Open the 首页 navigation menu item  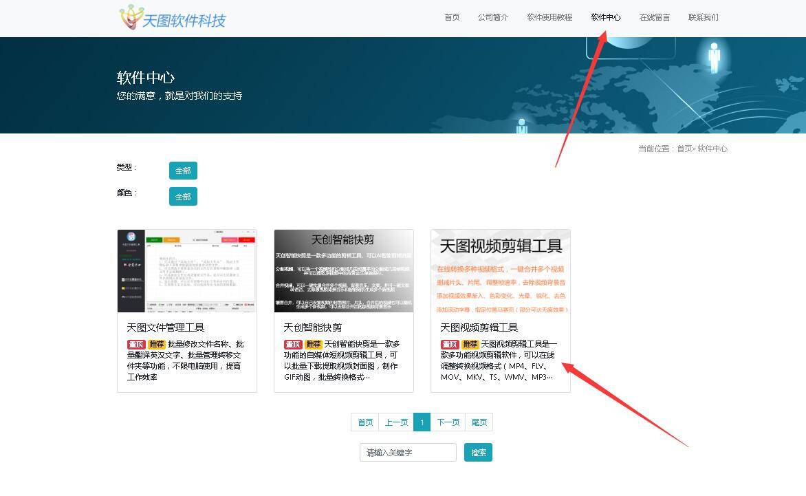[x=452, y=17]
